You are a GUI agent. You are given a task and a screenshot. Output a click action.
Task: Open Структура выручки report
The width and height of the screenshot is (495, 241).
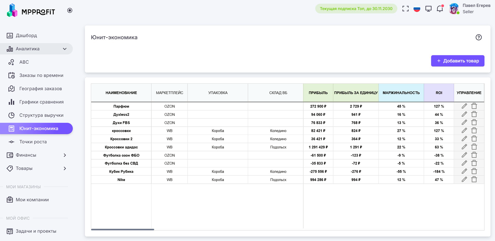(41, 115)
